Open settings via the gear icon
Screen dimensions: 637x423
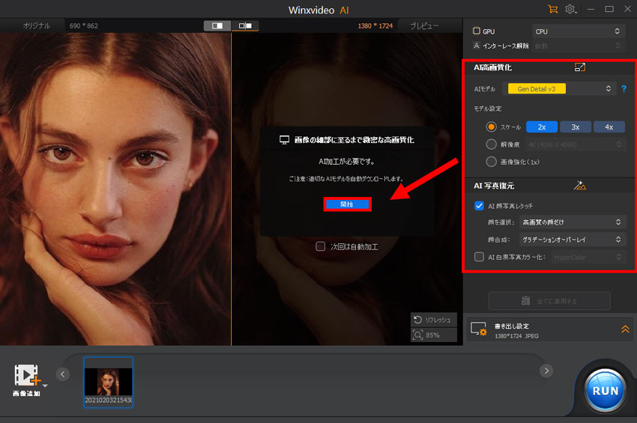(x=571, y=9)
